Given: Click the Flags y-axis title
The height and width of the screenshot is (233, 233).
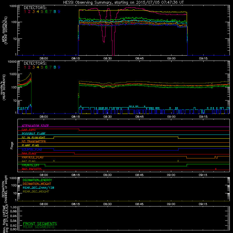Looking at the screenshot, I should point(12,145).
